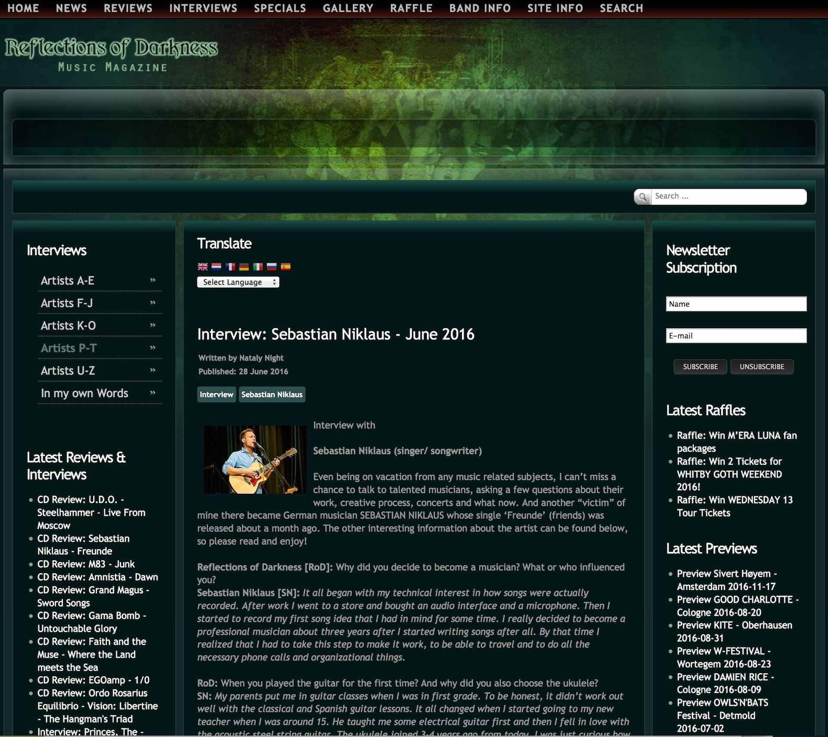Open CD Review: M83 - Junk
Image resolution: width=828 pixels, height=737 pixels.
pyautogui.click(x=86, y=564)
